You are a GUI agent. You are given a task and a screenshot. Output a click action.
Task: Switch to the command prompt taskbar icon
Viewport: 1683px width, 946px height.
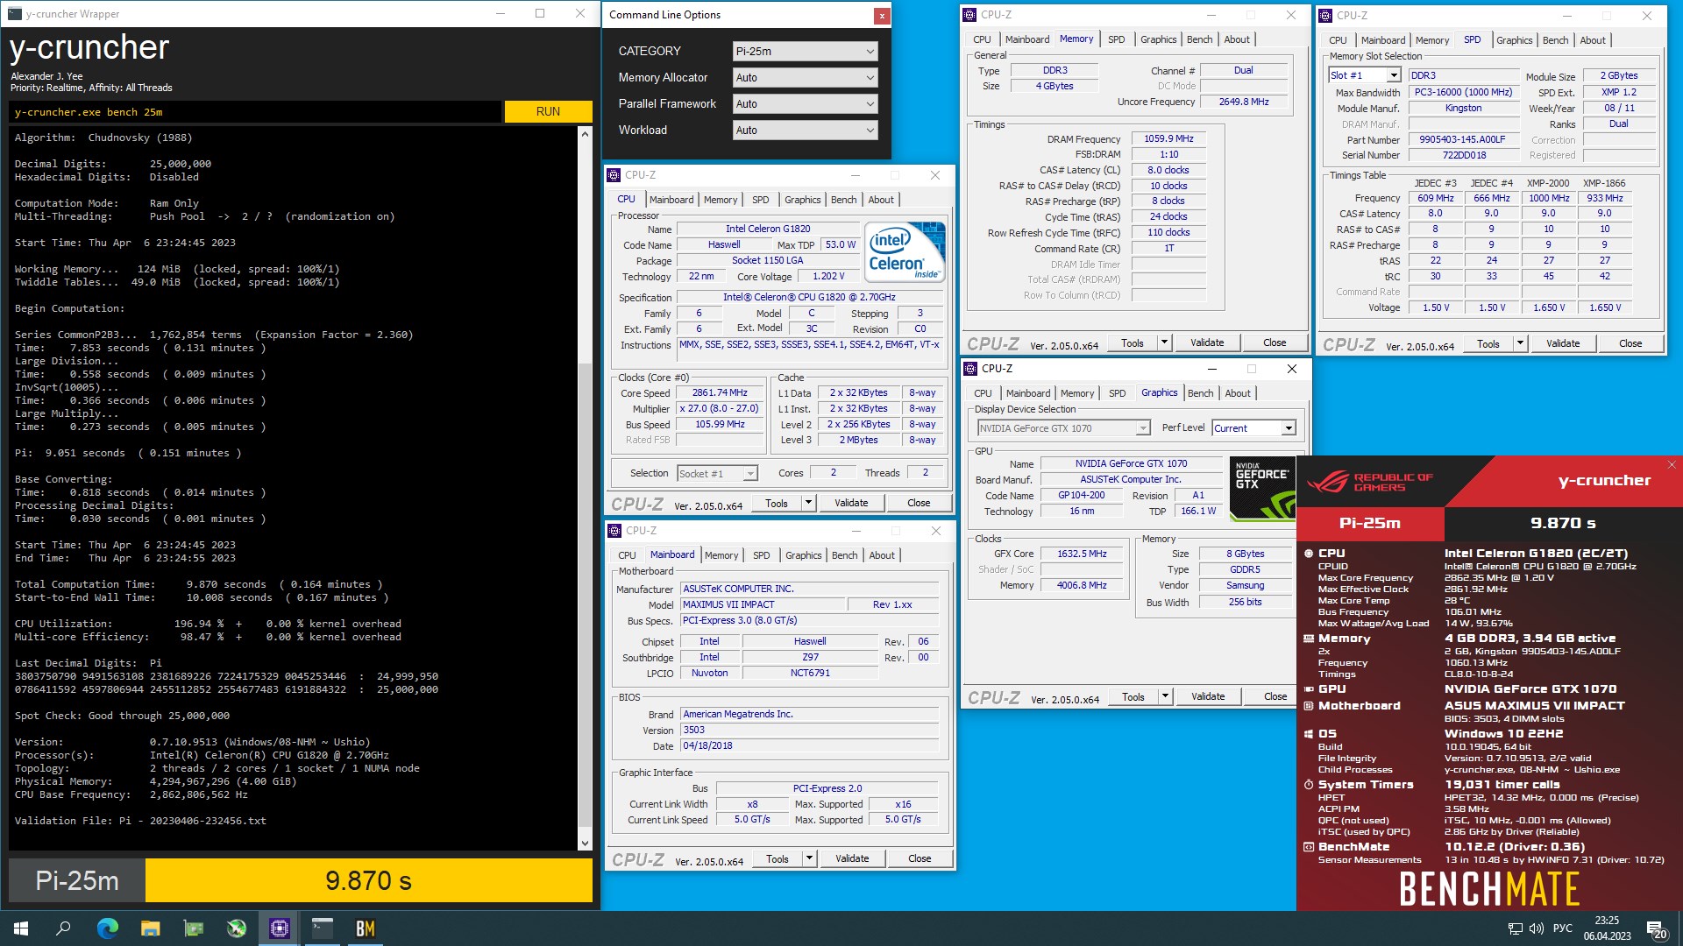(x=323, y=928)
